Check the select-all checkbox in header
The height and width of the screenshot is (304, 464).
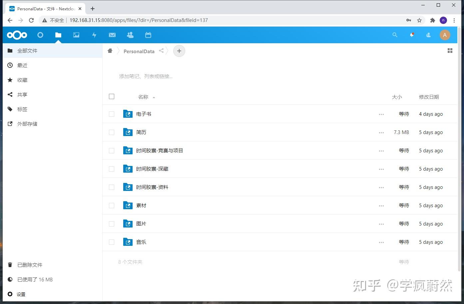(x=111, y=96)
